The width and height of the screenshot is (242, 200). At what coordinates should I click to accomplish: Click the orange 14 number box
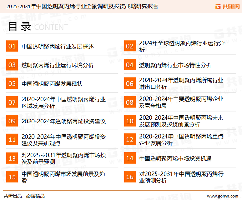[x=130, y=158]
